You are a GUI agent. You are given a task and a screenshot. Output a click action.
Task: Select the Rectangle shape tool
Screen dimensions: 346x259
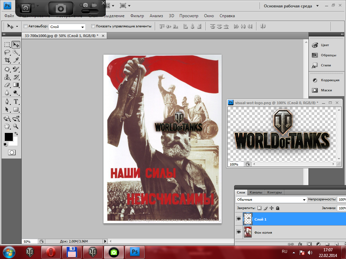pyautogui.click(x=16, y=109)
